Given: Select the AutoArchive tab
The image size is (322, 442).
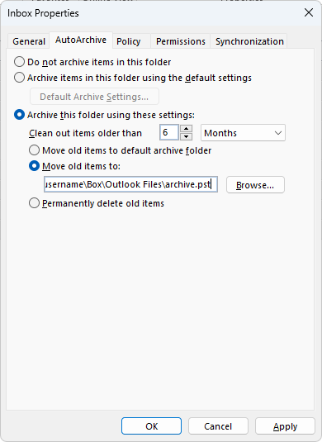Looking at the screenshot, I should point(81,40).
